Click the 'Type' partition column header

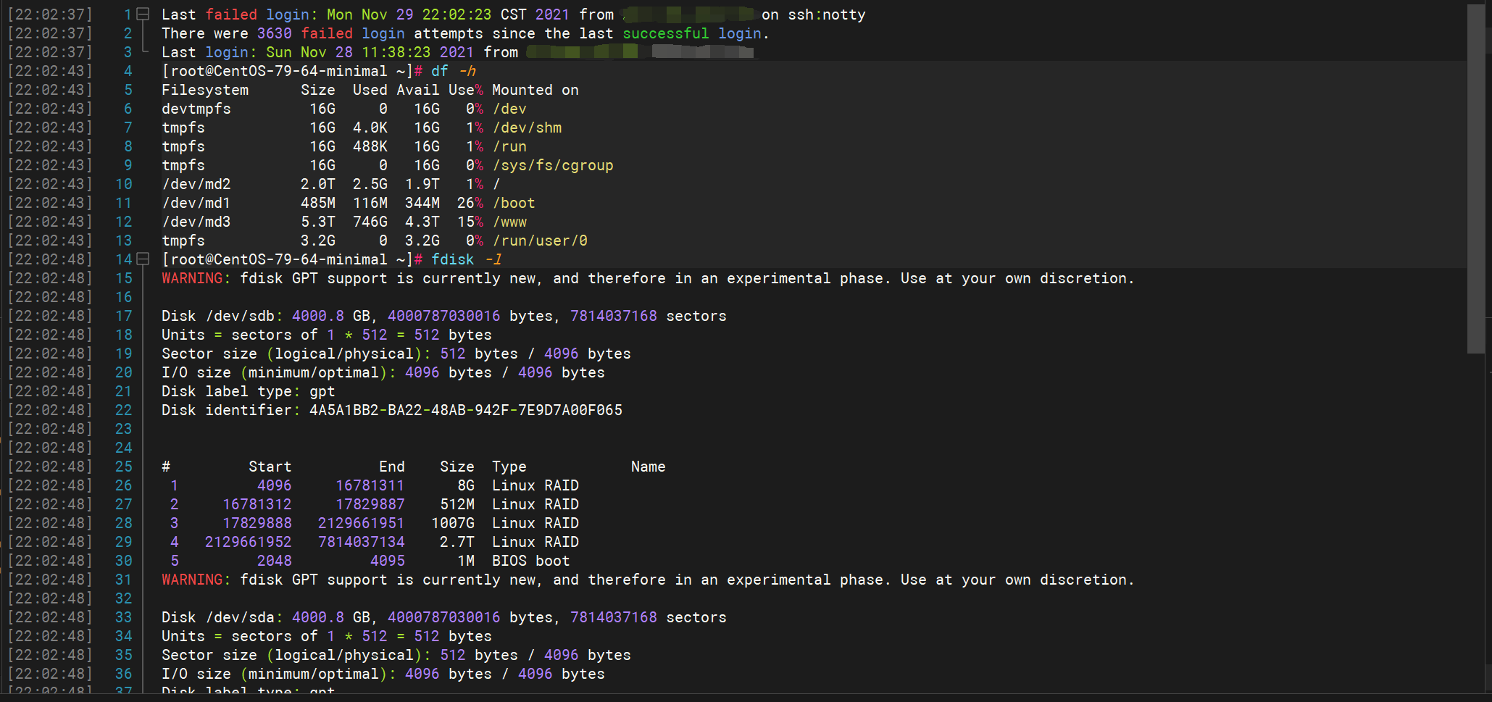pyautogui.click(x=509, y=467)
